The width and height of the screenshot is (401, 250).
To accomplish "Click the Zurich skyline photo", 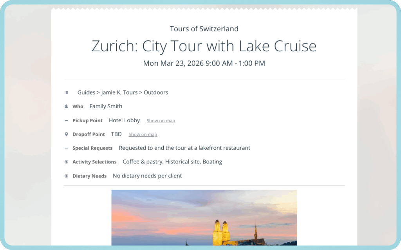I will click(204, 217).
